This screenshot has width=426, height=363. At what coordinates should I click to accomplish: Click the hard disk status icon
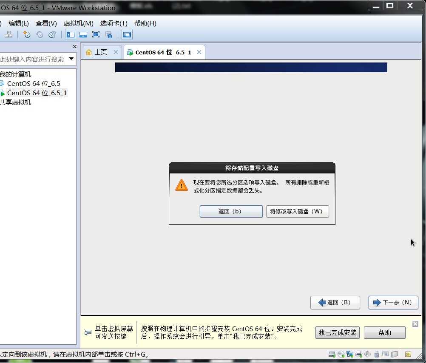332,354
